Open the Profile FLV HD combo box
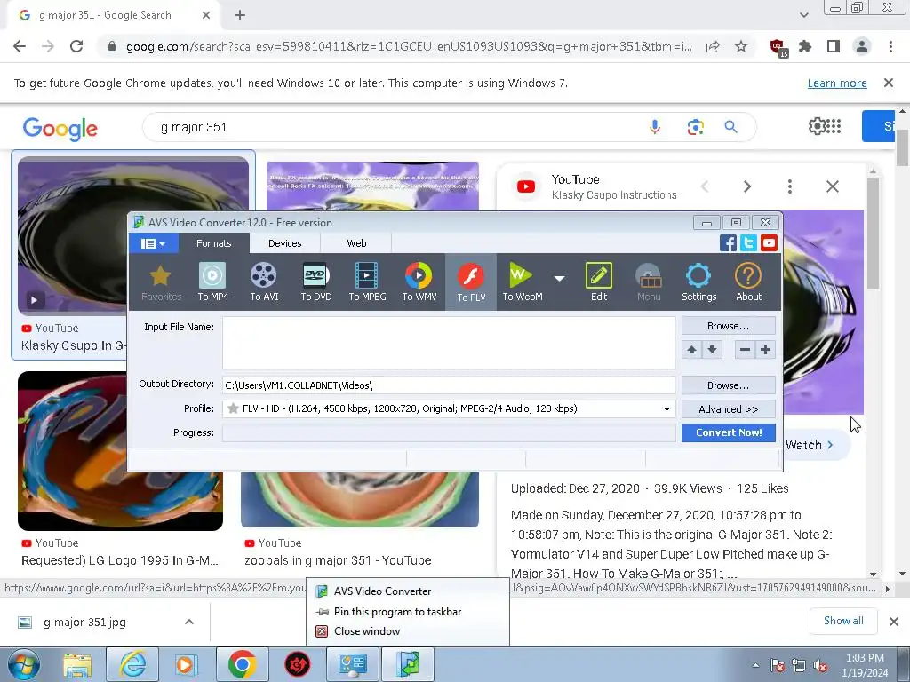This screenshot has width=910, height=682. pyautogui.click(x=449, y=408)
